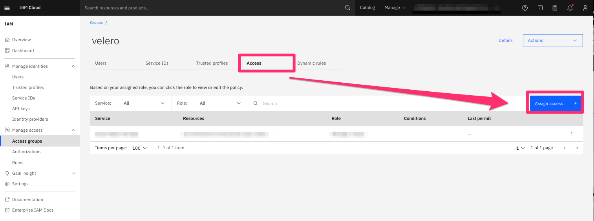Viewport: 594px width, 221px height.
Task: Go back to Groups breadcrumb
Action: click(x=96, y=23)
